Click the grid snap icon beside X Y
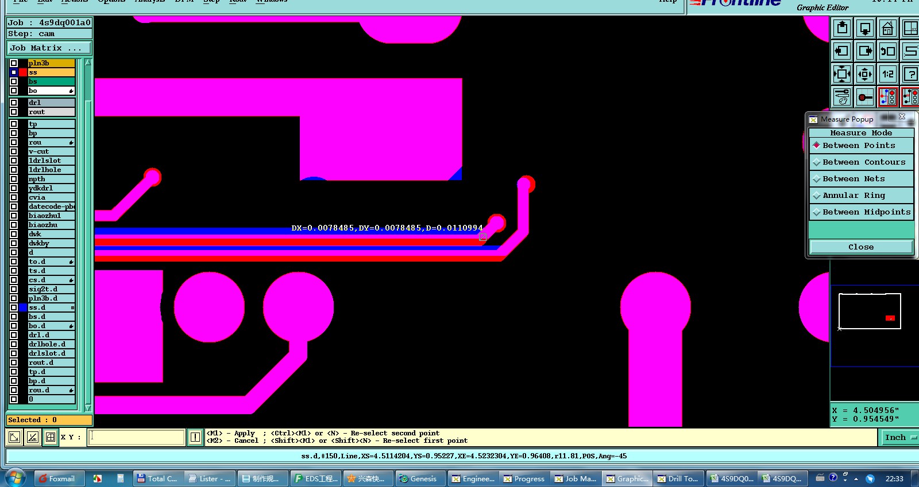 pyautogui.click(x=51, y=437)
